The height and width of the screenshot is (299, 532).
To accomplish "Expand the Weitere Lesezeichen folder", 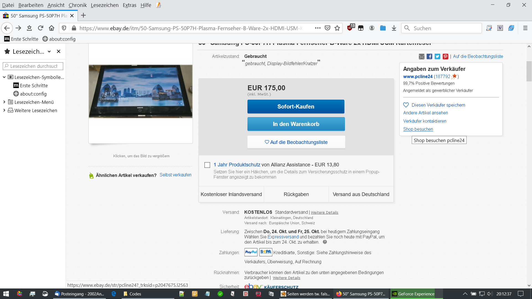I will (4, 110).
